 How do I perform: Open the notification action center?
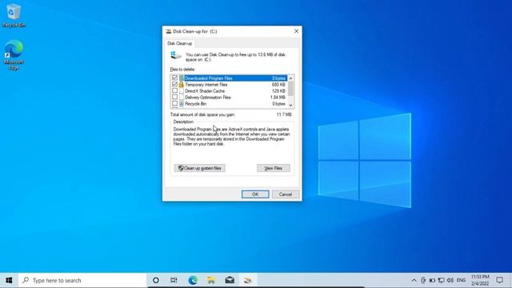pyautogui.click(x=499, y=280)
